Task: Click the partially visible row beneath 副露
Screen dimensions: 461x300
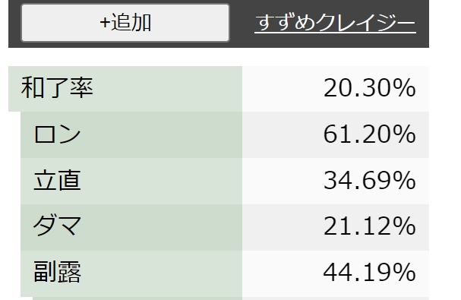Action: [231, 298]
